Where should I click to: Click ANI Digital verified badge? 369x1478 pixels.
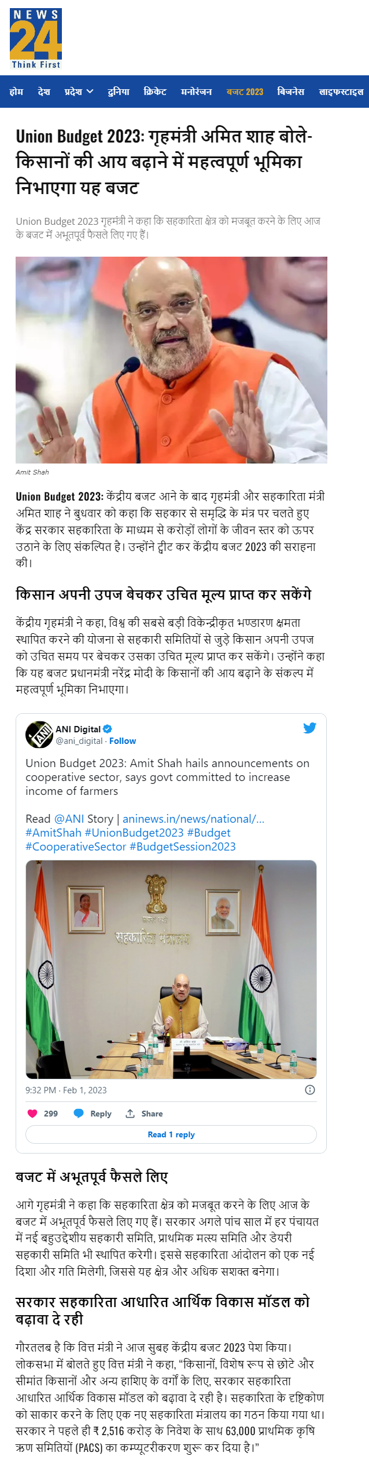click(x=108, y=729)
